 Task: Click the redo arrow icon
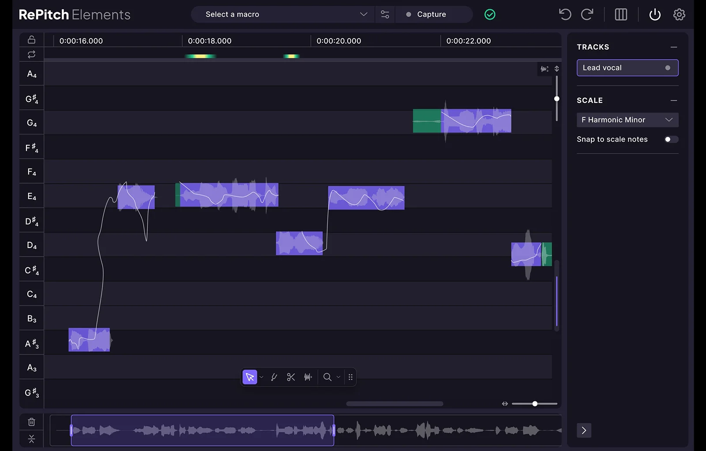[587, 15]
